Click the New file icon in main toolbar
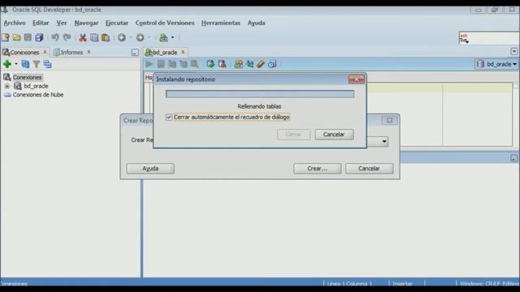 pos(6,37)
